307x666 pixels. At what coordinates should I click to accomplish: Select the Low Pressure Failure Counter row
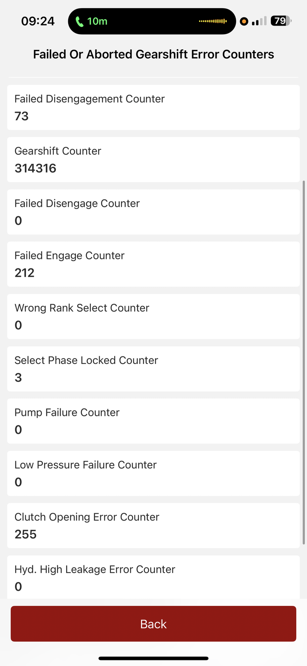(x=153, y=473)
